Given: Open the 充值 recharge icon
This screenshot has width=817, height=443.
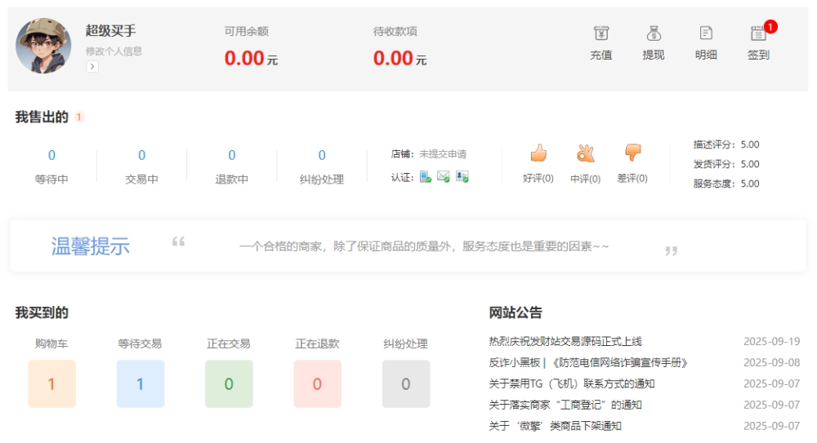Looking at the screenshot, I should coord(601,33).
